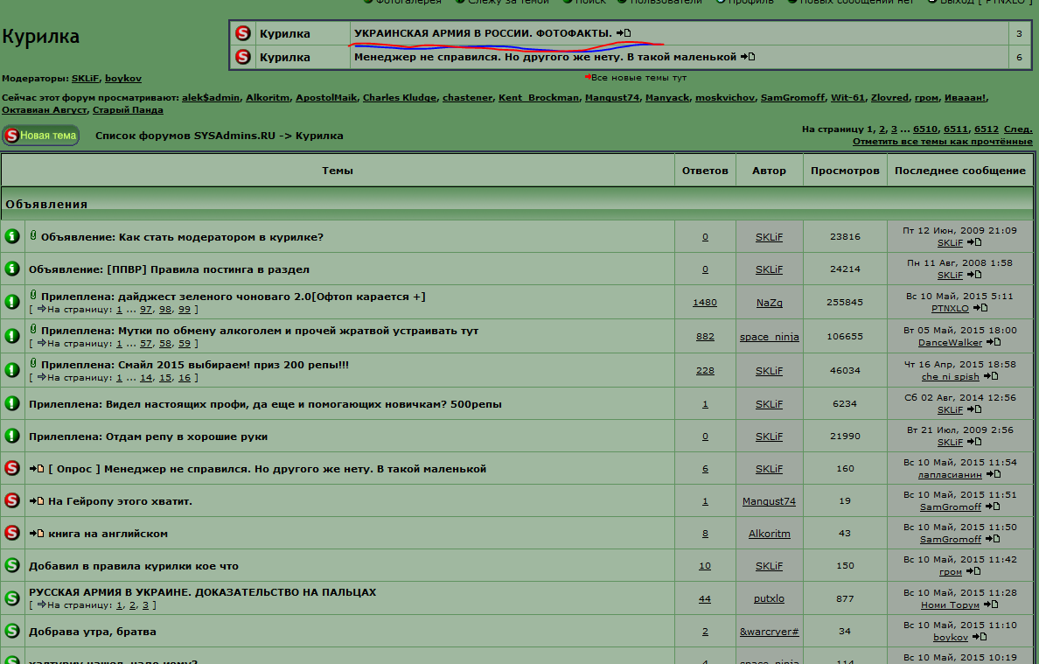Click red S folder icon for На Гейропу row
The height and width of the screenshot is (664, 1039).
tap(12, 501)
